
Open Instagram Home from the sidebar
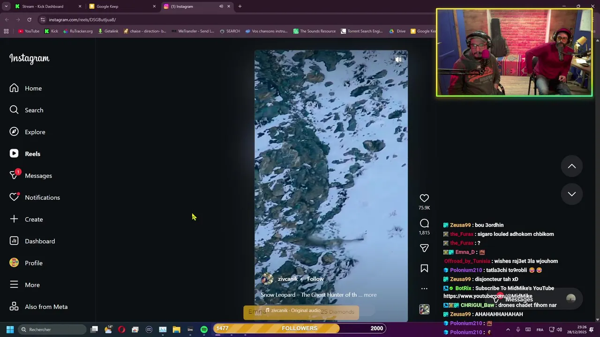point(26,88)
